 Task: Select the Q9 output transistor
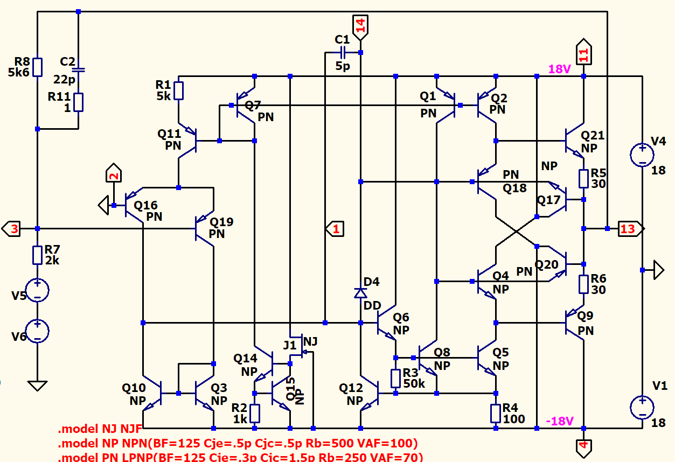[574, 323]
